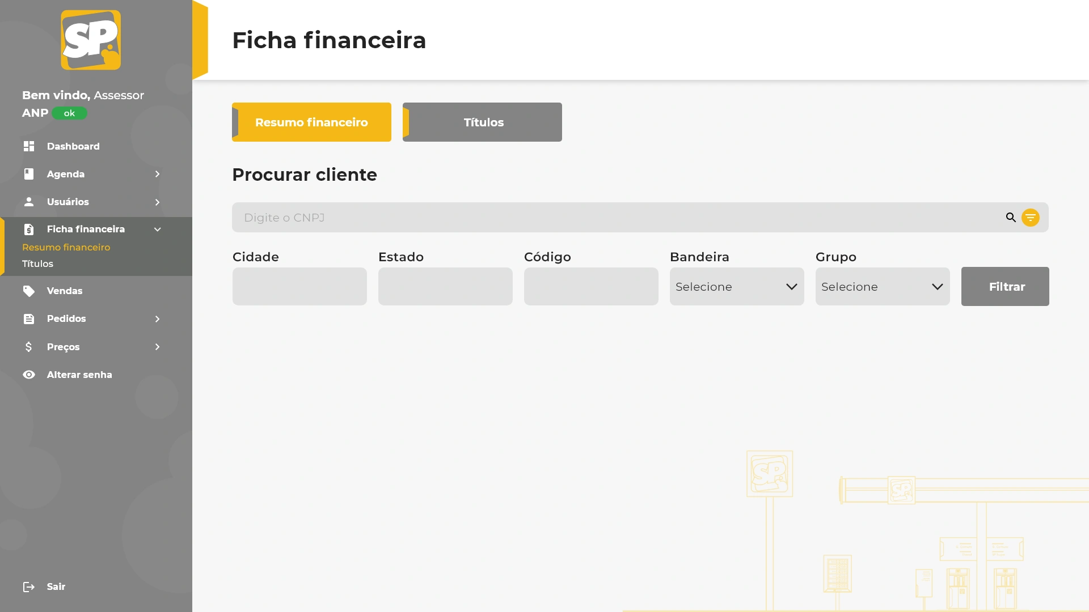The width and height of the screenshot is (1089, 612).
Task: Open Títulos link in sidebar submenu
Action: (x=37, y=264)
